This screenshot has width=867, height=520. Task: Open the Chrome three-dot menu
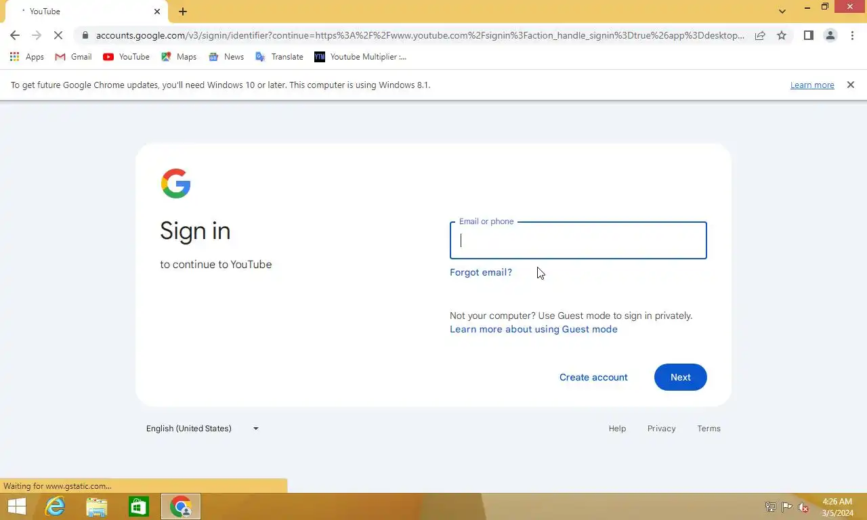coord(852,35)
